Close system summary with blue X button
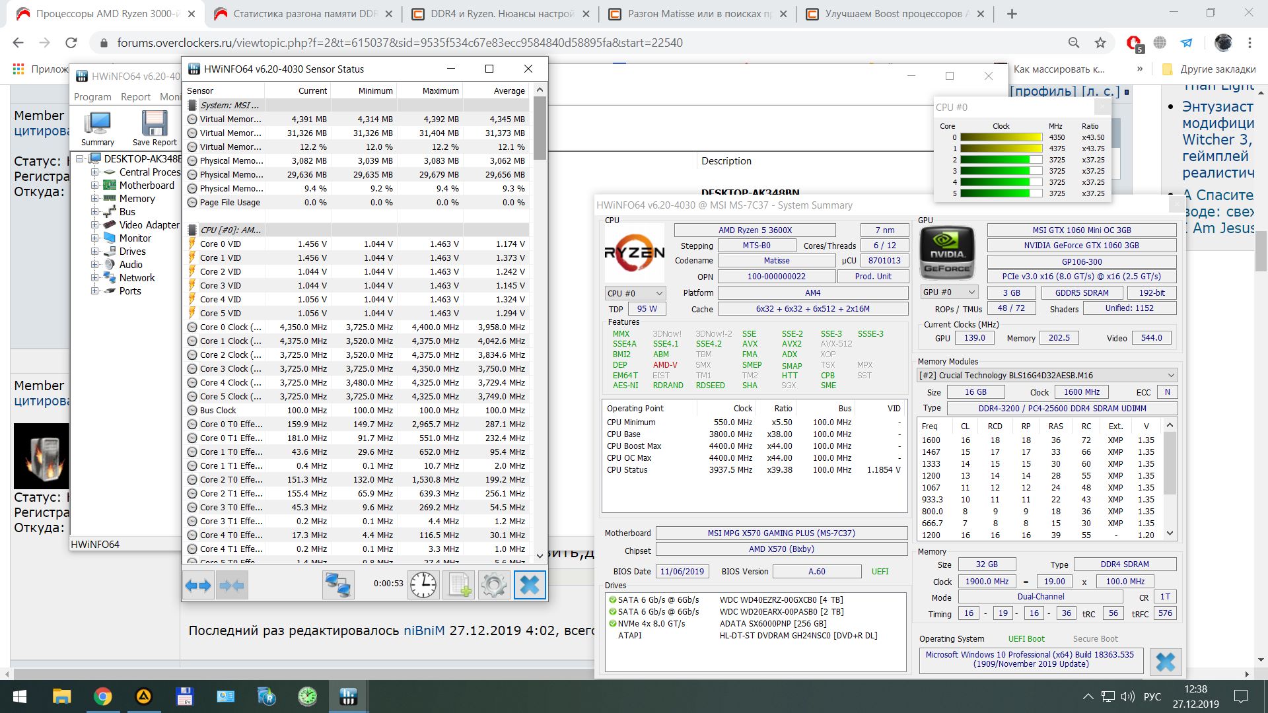The height and width of the screenshot is (713, 1268). 1166,662
